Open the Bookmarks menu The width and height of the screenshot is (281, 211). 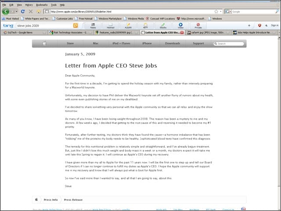point(42,5)
